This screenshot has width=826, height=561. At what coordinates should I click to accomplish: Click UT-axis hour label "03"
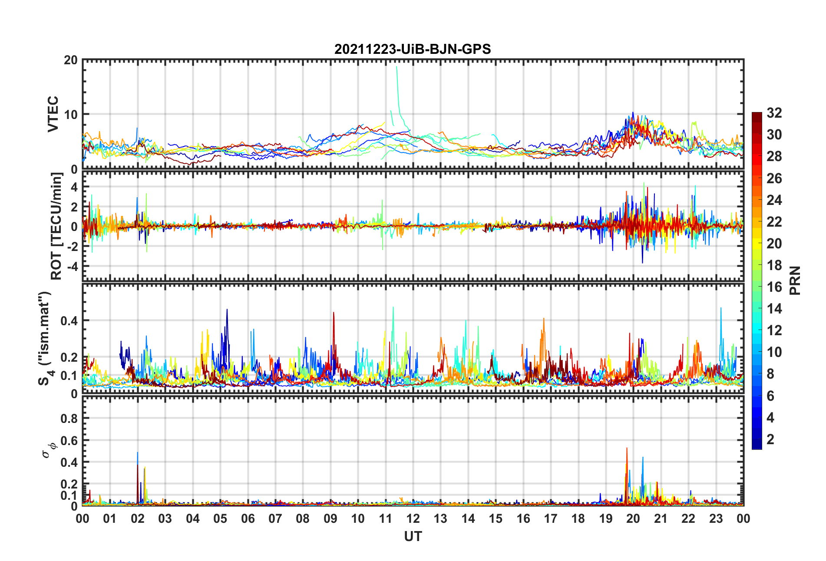point(165,519)
